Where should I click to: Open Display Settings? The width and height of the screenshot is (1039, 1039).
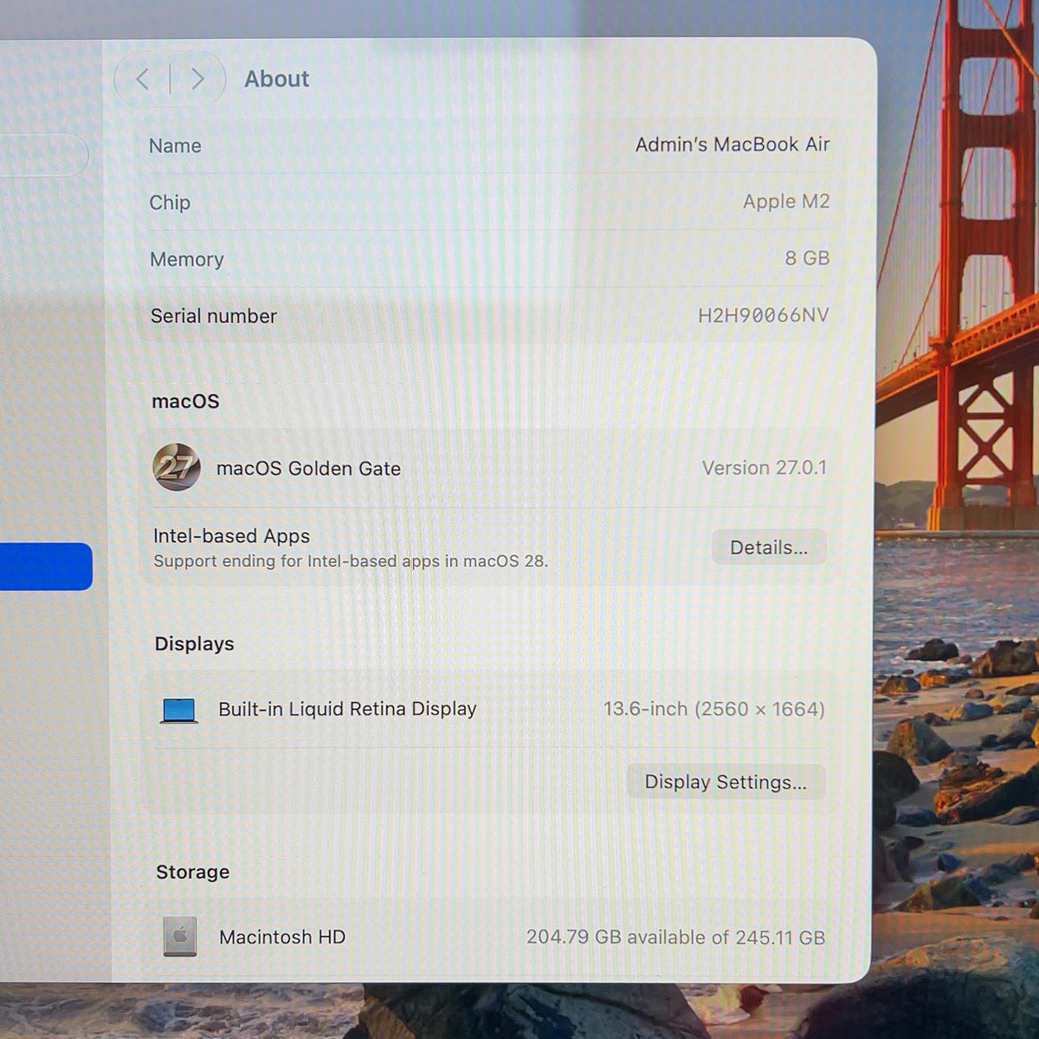tap(726, 782)
